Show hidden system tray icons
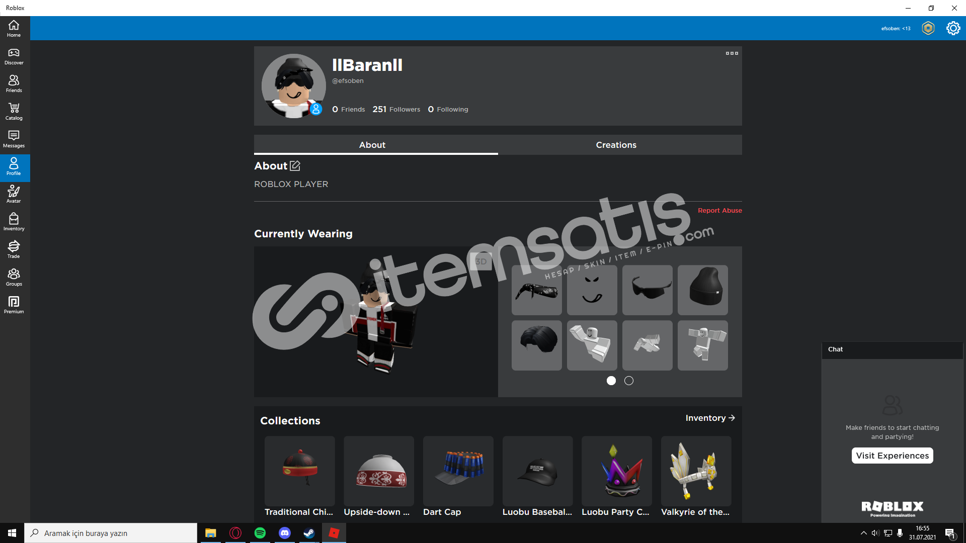The height and width of the screenshot is (543, 966). pos(864,533)
